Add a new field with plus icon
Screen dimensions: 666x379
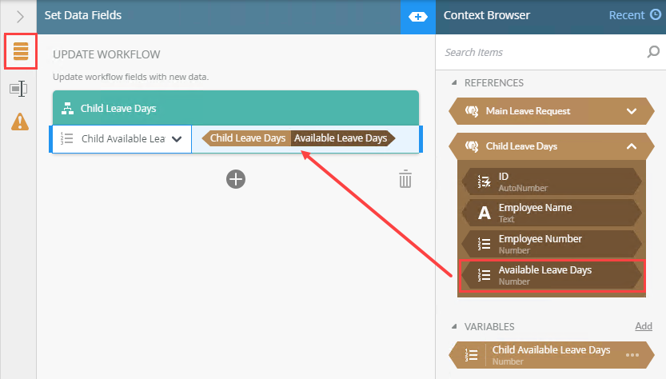point(236,179)
